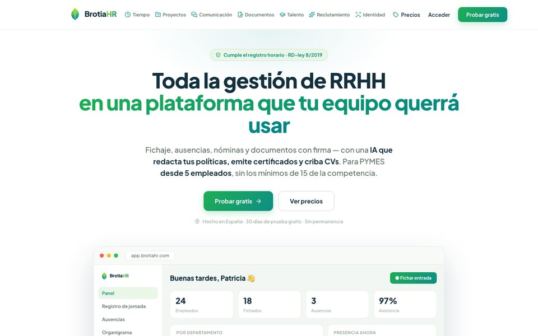
Task: Click the sparkle icon beside Reclutamiento
Action: pos(312,15)
